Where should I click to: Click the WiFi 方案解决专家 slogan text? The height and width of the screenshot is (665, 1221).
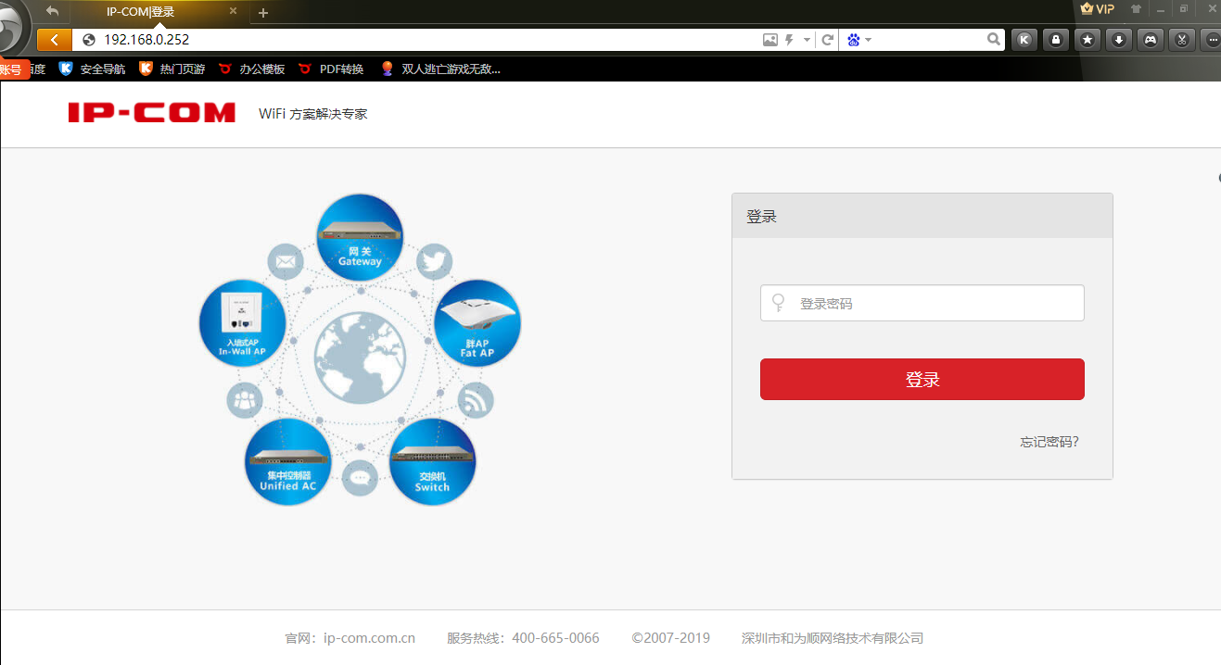[313, 114]
